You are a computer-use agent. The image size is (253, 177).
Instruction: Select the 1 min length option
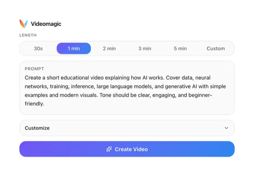click(74, 48)
